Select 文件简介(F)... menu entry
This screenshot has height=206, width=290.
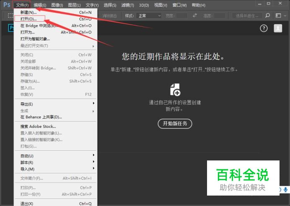pyautogui.click(x=56, y=178)
